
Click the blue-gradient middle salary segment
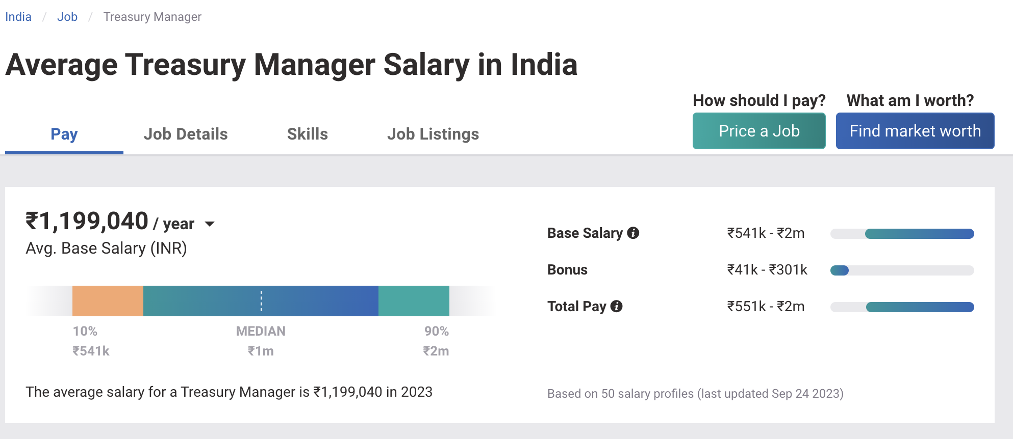pyautogui.click(x=316, y=301)
